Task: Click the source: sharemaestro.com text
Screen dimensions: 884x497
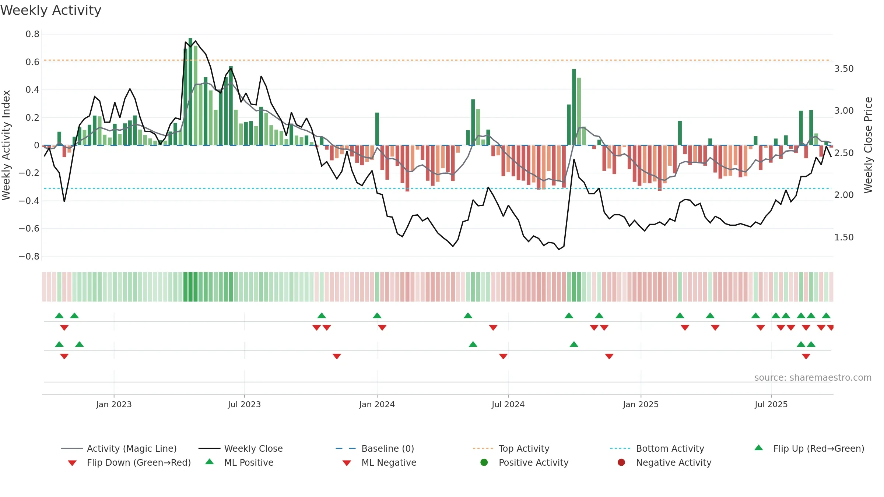Action: tap(813, 377)
